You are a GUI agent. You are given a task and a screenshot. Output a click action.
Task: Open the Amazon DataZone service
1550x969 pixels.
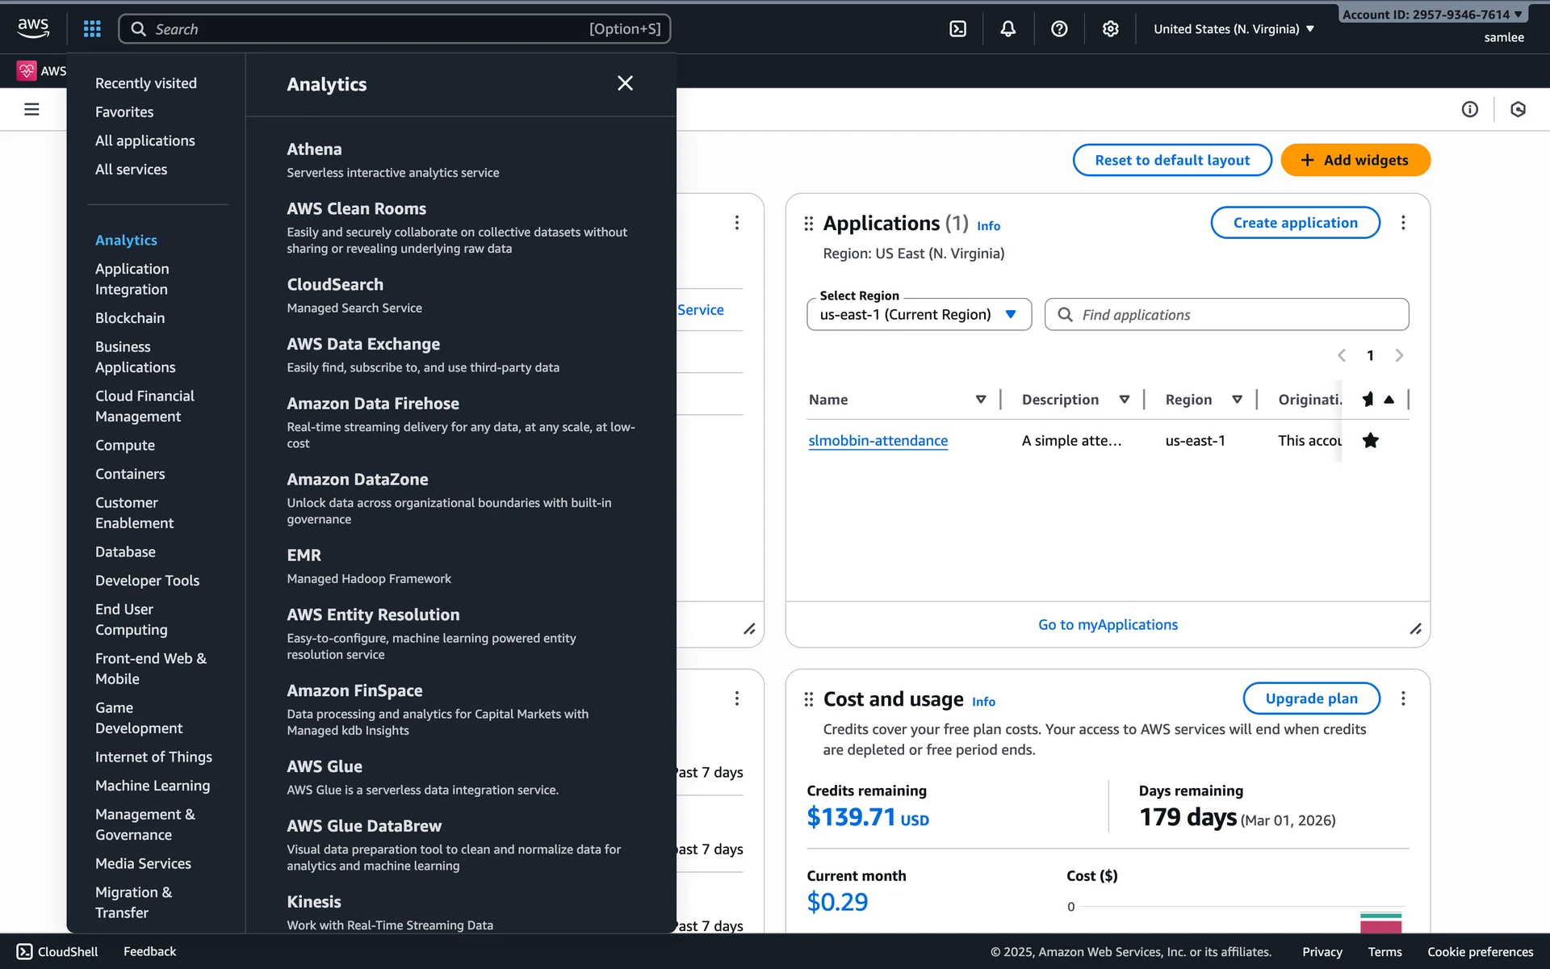[x=358, y=479]
